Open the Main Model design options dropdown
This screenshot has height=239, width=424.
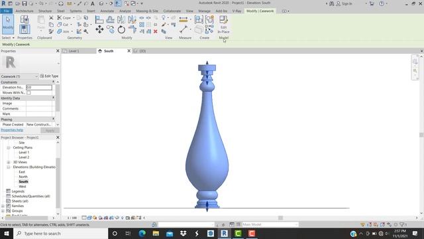coord(270,224)
